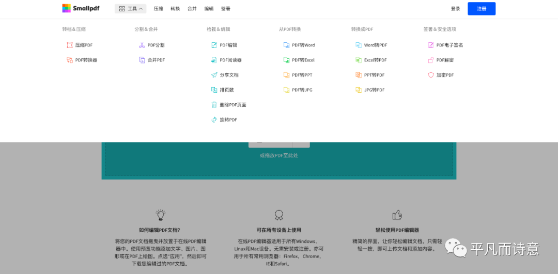This screenshot has width=558, height=274.
Task: Select 合并 in top navigation
Action: click(192, 9)
